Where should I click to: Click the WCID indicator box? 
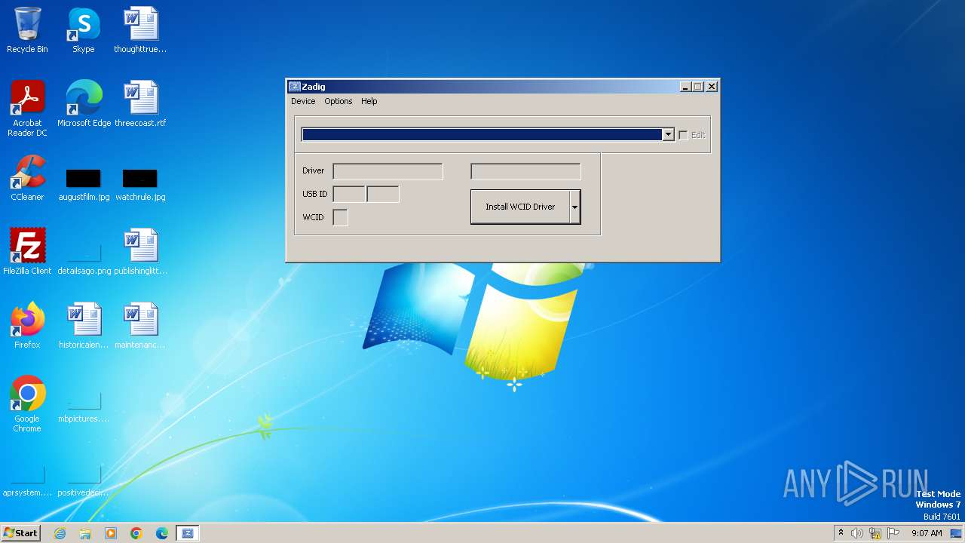coord(340,217)
